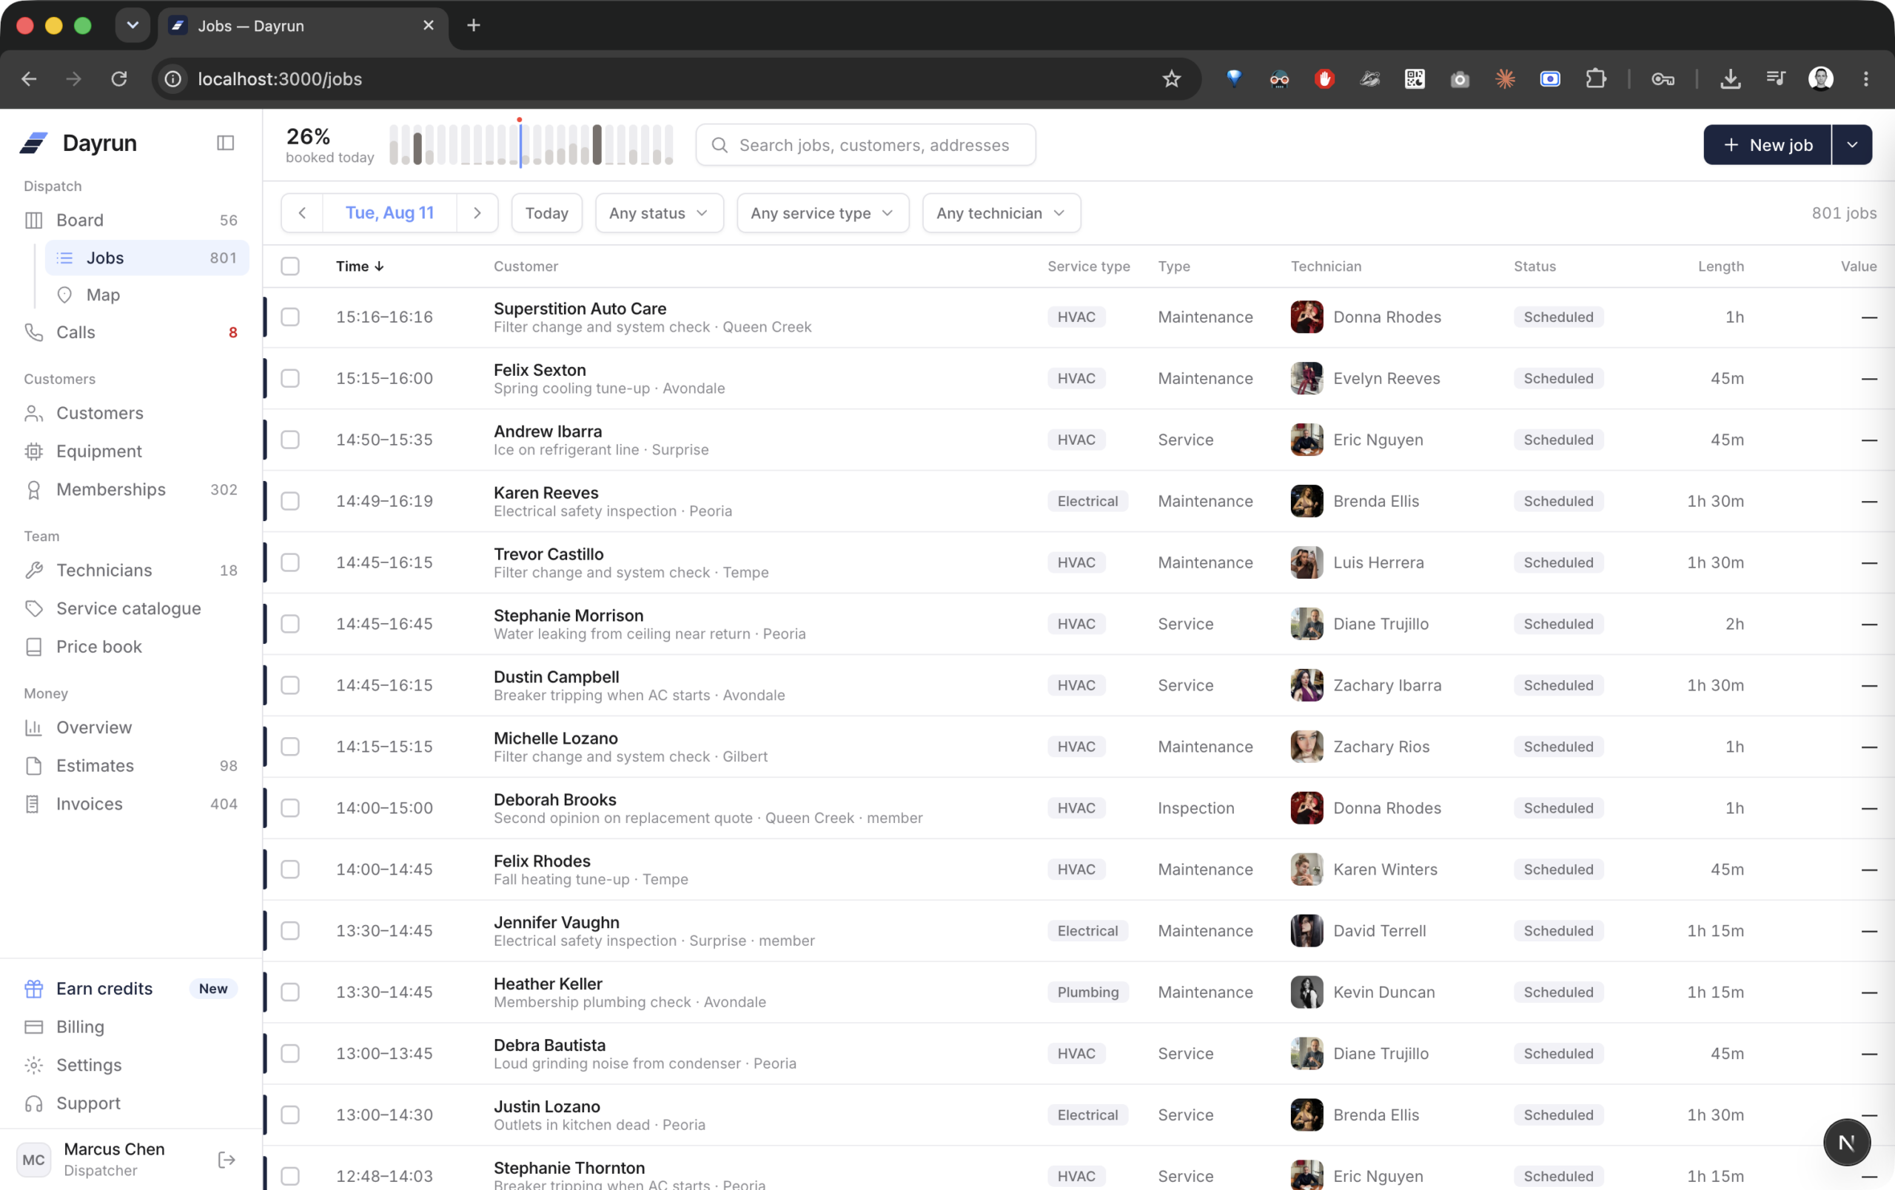Viewport: 1895px width, 1190px height.
Task: Click the booked today capacity bar chart
Action: [531, 145]
